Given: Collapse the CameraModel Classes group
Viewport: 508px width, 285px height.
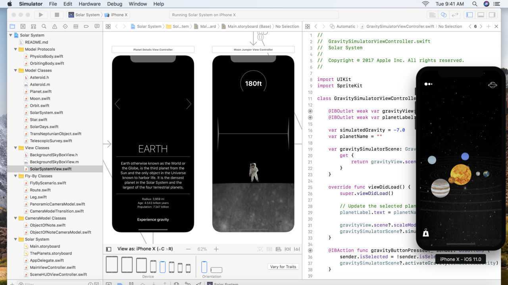Looking at the screenshot, I should click(x=16, y=218).
